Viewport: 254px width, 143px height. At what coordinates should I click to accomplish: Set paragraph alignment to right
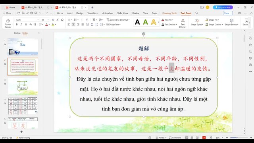[x=78, y=25]
